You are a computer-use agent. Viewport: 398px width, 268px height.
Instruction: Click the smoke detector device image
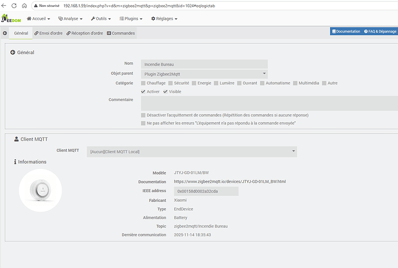[40, 190]
